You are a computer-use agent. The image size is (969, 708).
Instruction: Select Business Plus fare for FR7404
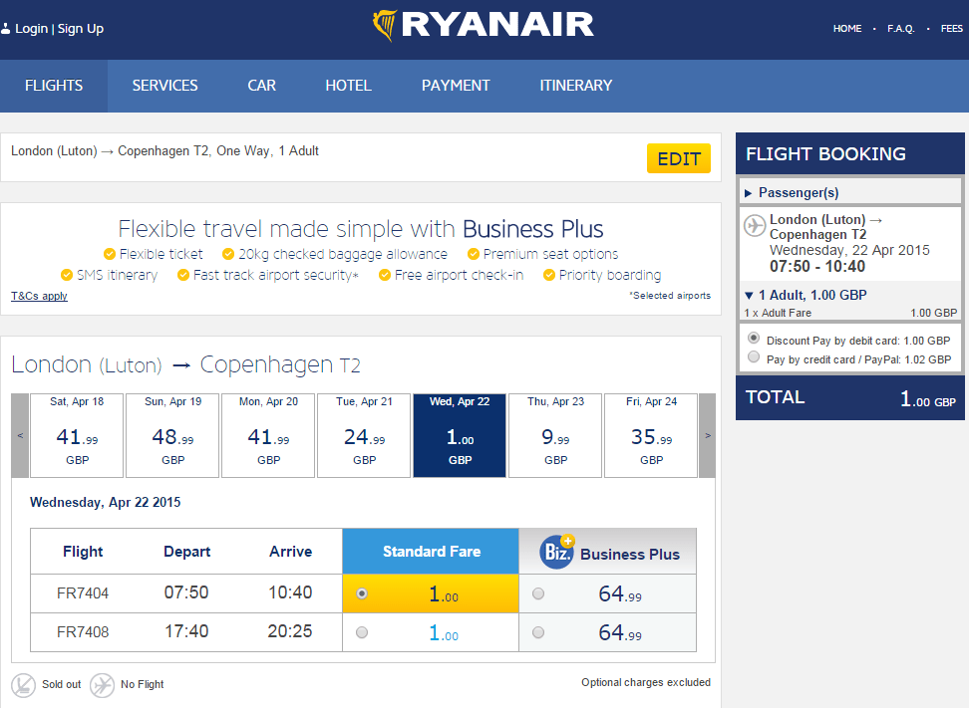tap(538, 593)
